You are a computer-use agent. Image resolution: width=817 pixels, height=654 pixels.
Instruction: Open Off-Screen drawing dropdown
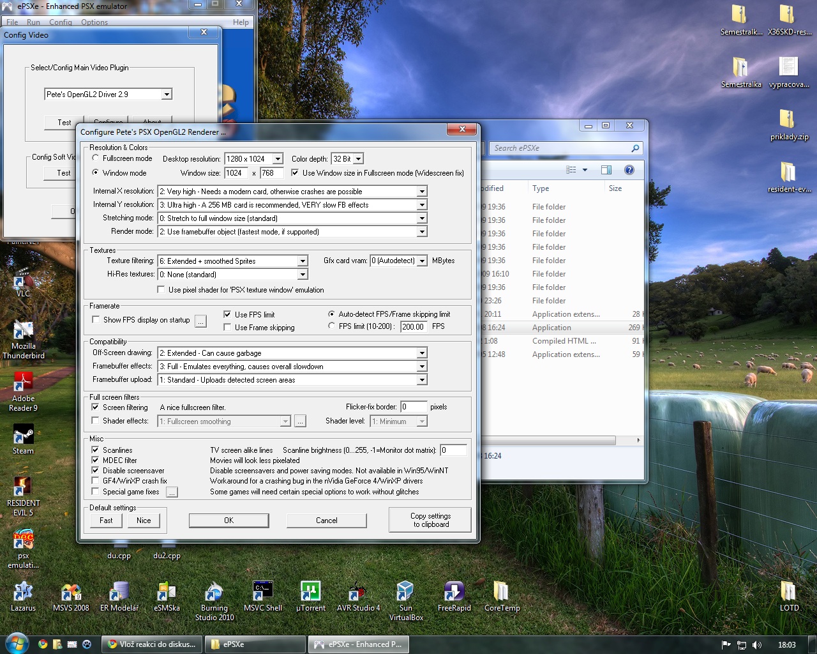[x=422, y=353]
